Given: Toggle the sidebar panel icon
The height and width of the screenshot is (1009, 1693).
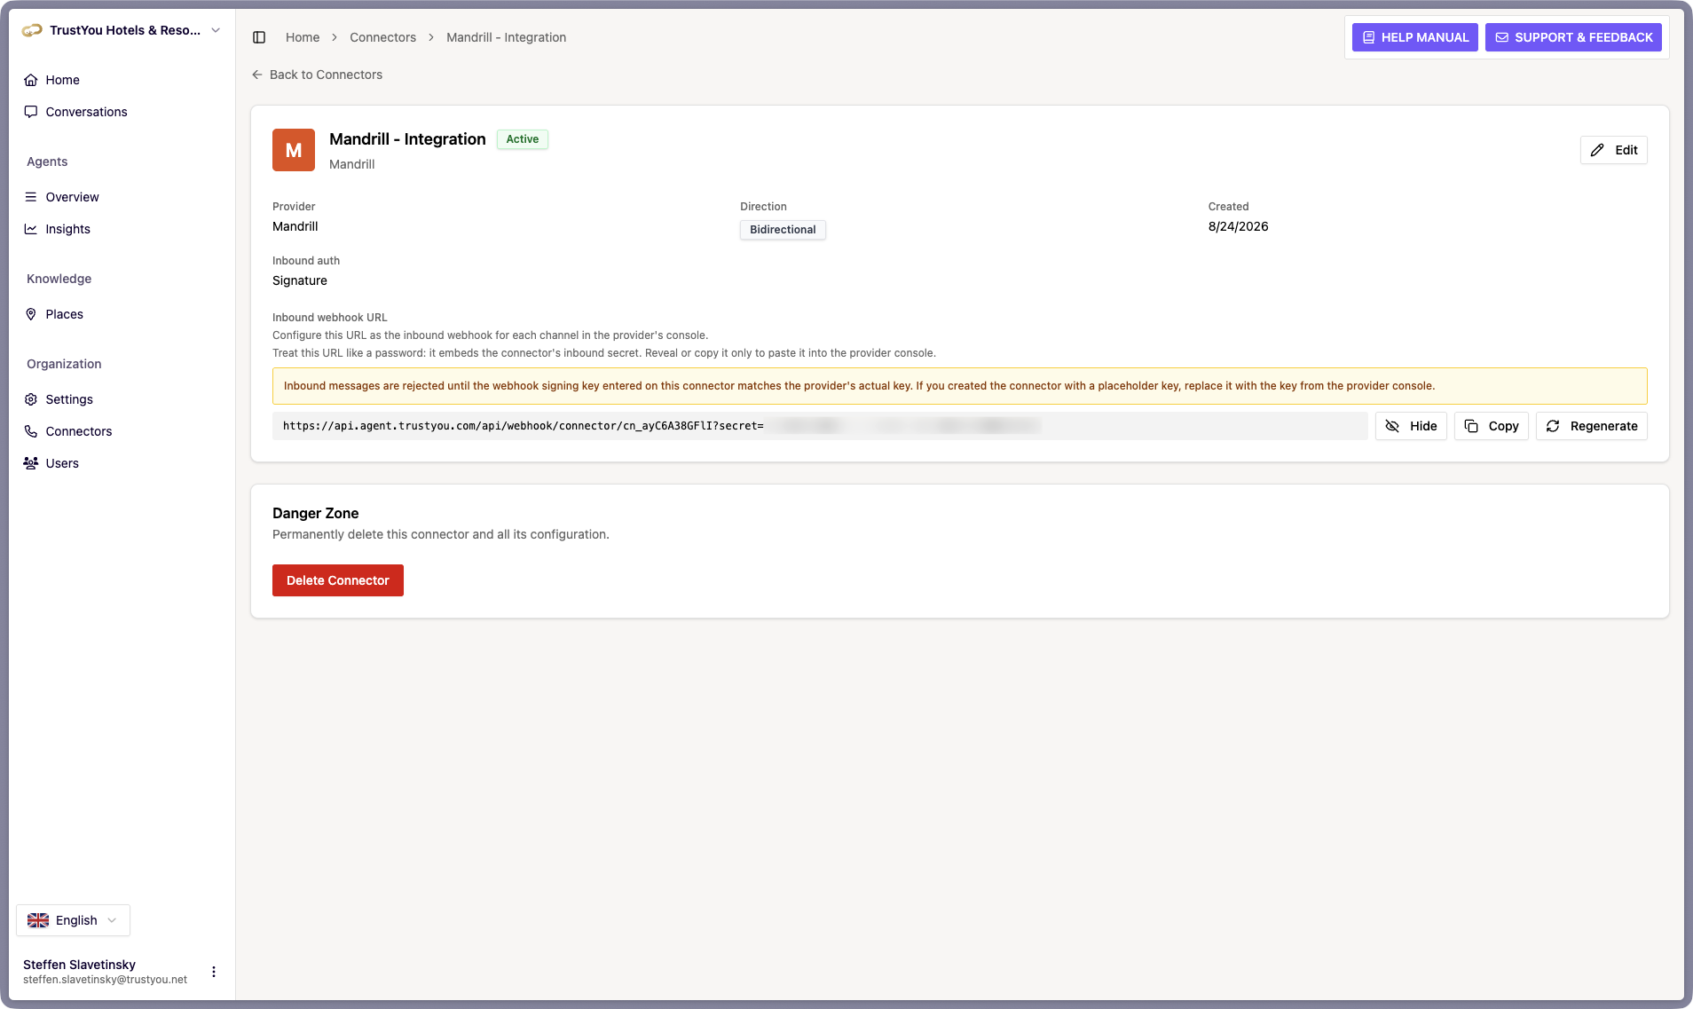Looking at the screenshot, I should 259,37.
